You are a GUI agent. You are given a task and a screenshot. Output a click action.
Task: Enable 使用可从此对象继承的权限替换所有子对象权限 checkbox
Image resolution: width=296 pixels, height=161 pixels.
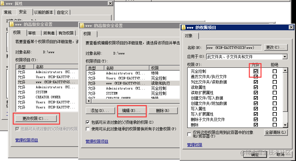[x=88, y=129]
